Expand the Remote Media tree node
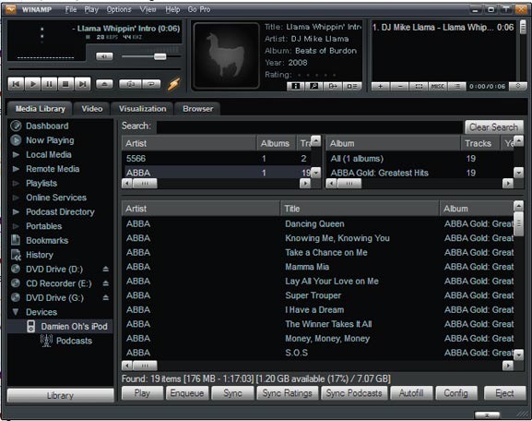This screenshot has height=421, width=532. [x=16, y=169]
